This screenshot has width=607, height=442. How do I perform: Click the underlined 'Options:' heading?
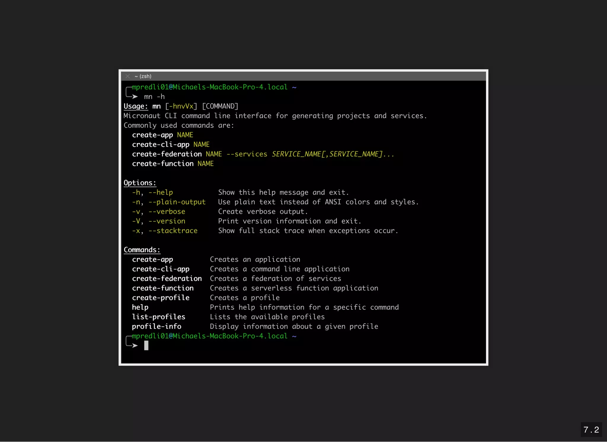click(140, 183)
